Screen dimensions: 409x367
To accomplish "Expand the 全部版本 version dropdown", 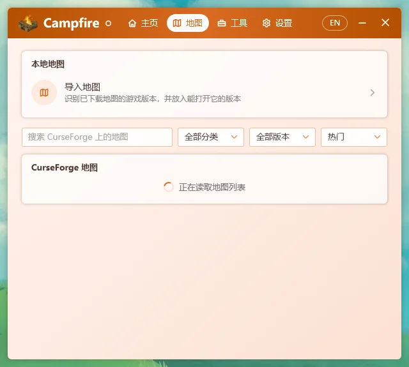I will click(x=282, y=137).
